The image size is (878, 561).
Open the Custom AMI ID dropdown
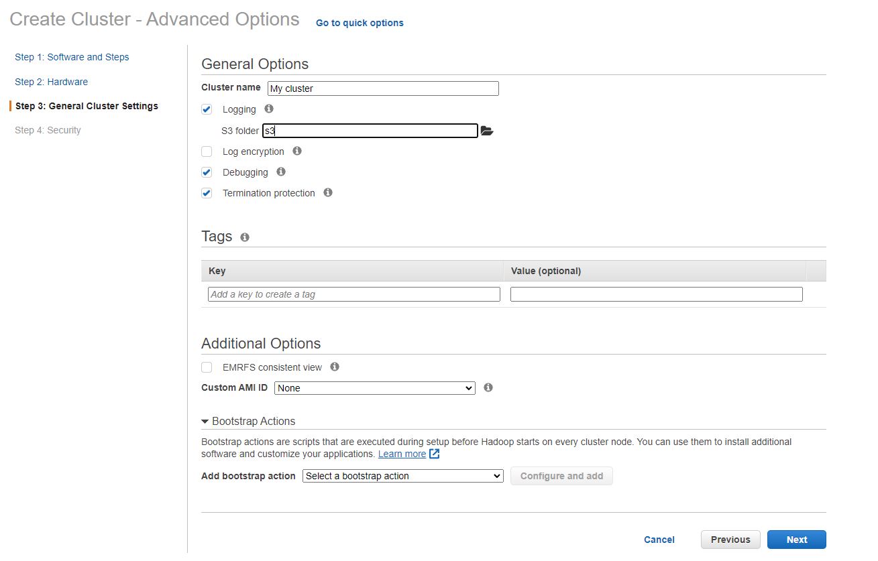tap(374, 388)
